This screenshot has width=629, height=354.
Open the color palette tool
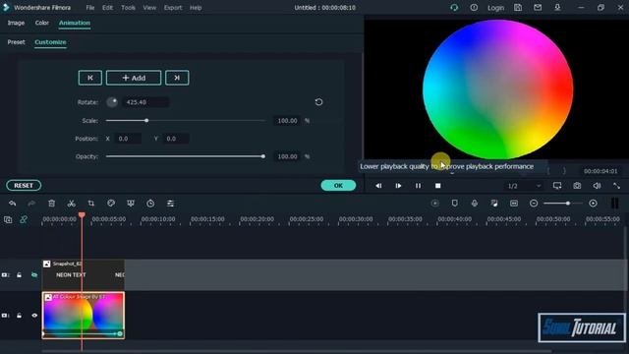pyautogui.click(x=111, y=204)
